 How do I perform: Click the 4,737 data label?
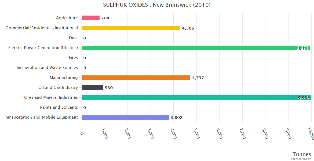198,78
